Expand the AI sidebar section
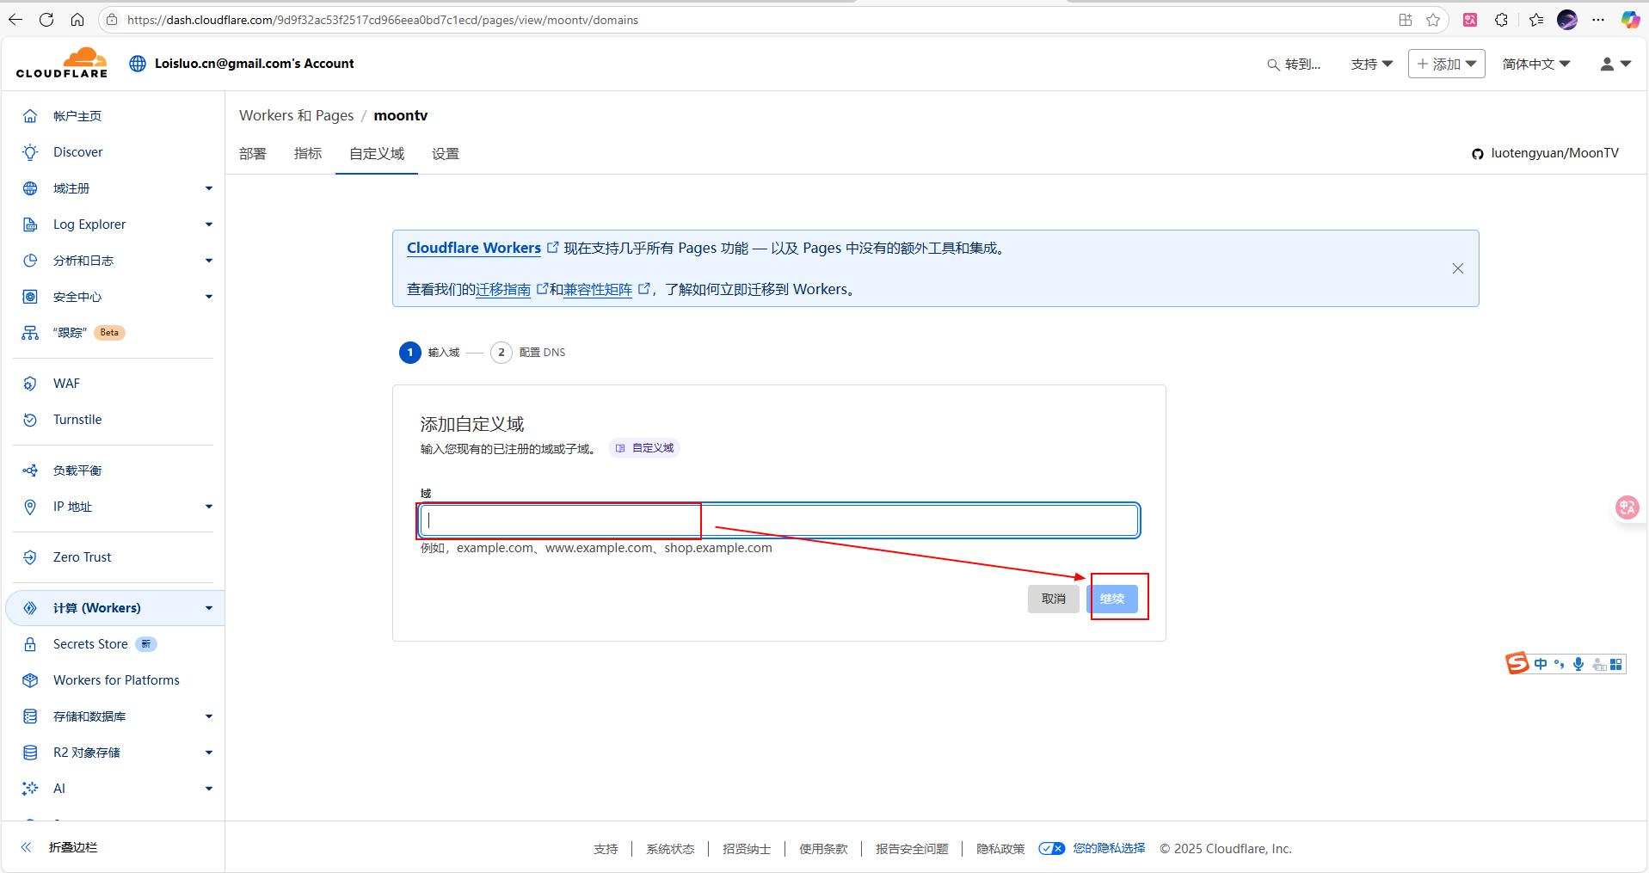Image resolution: width=1649 pixels, height=873 pixels. [209, 789]
